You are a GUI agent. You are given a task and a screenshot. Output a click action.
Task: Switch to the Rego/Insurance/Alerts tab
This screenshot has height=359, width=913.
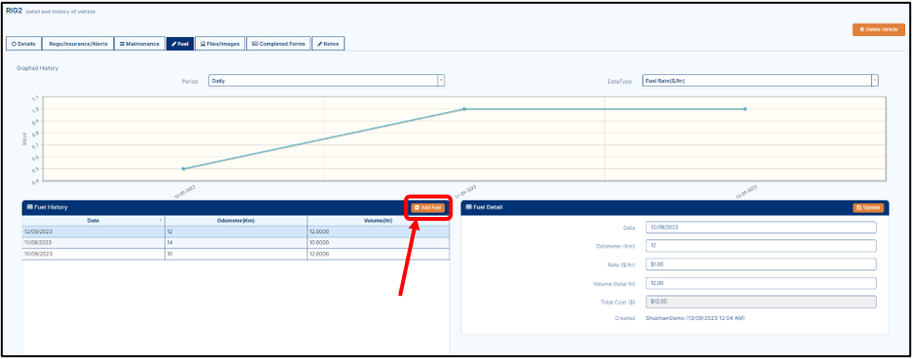tap(78, 44)
